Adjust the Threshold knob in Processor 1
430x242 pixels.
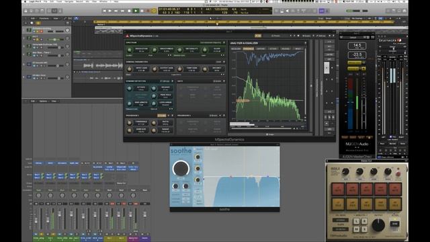point(130,122)
